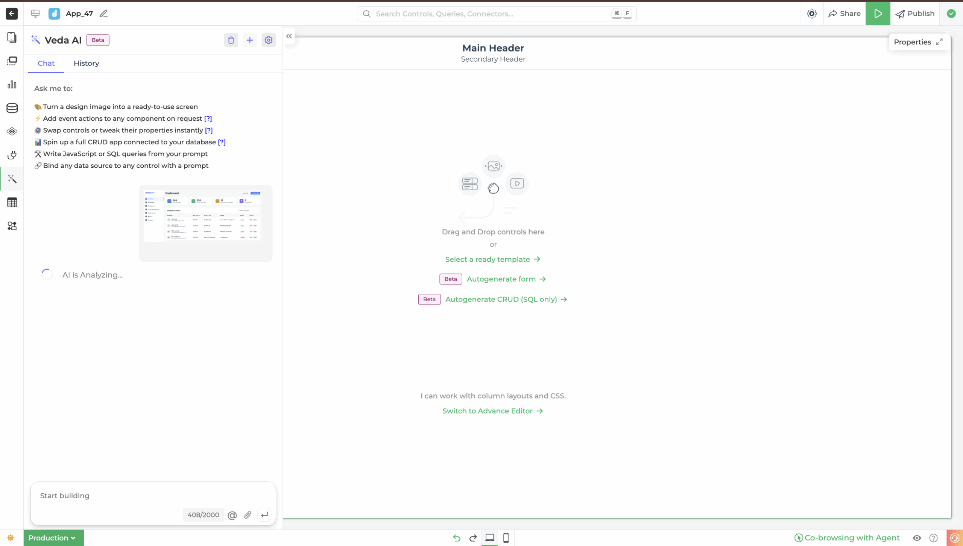
Task: Open the Database panel in the sidebar
Action: [12, 108]
